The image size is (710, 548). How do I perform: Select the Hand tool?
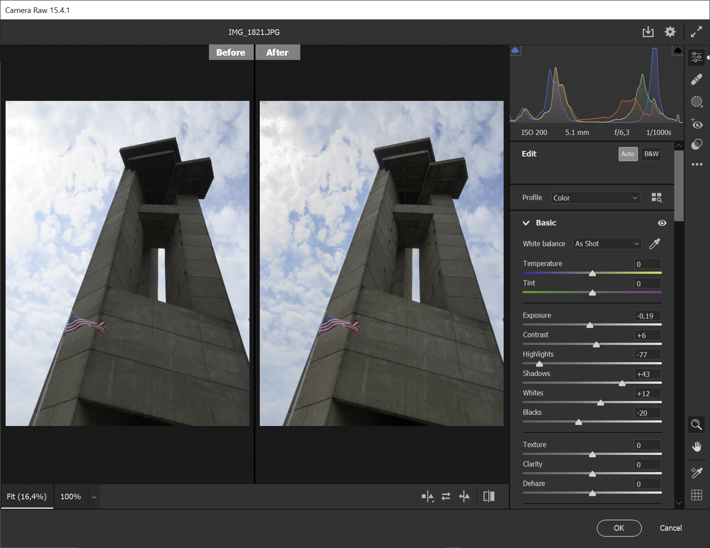click(x=697, y=447)
